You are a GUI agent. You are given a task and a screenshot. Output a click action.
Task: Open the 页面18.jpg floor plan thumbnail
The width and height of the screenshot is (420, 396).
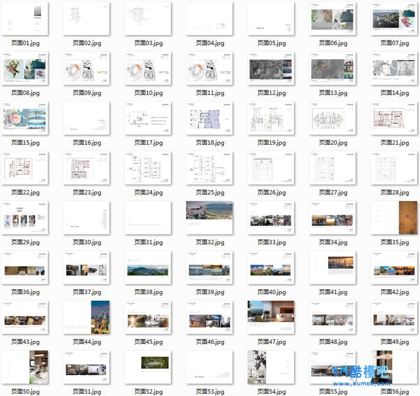[x=209, y=118]
